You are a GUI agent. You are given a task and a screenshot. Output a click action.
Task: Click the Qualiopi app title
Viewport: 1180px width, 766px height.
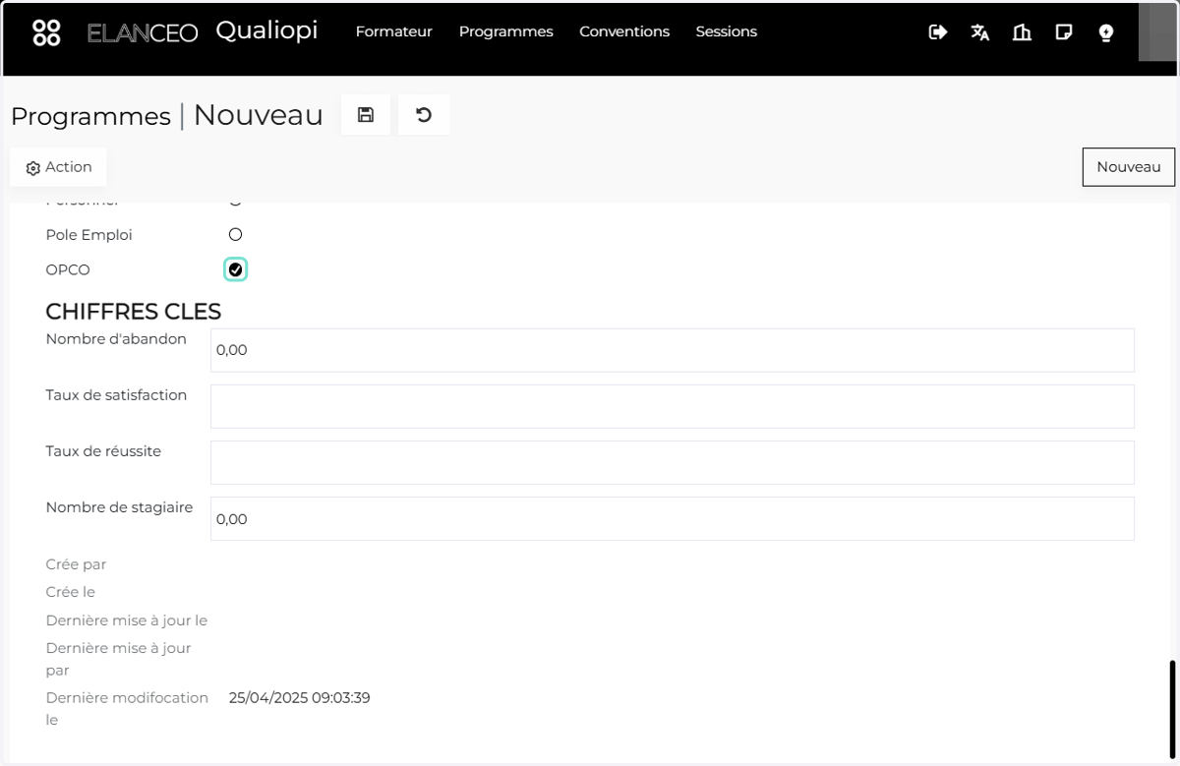coord(266,31)
